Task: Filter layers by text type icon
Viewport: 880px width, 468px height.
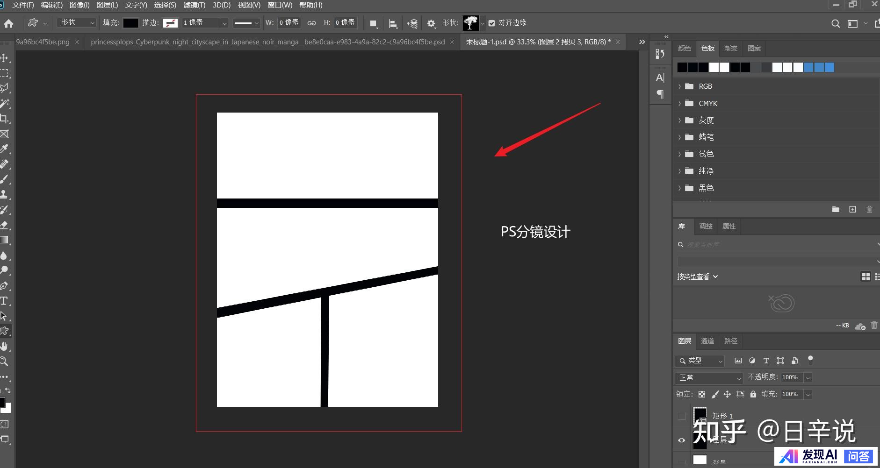Action: click(766, 361)
